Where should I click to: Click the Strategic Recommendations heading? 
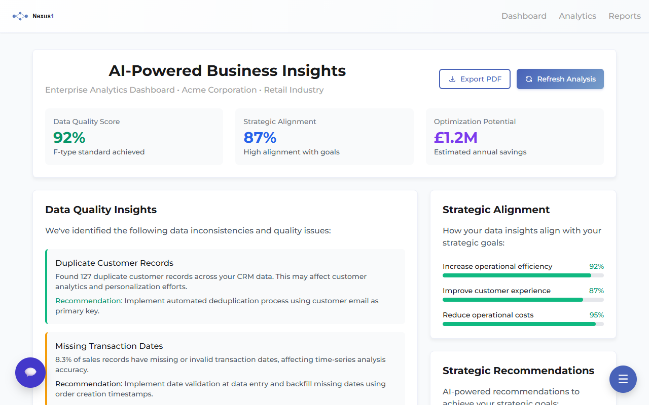coord(518,371)
